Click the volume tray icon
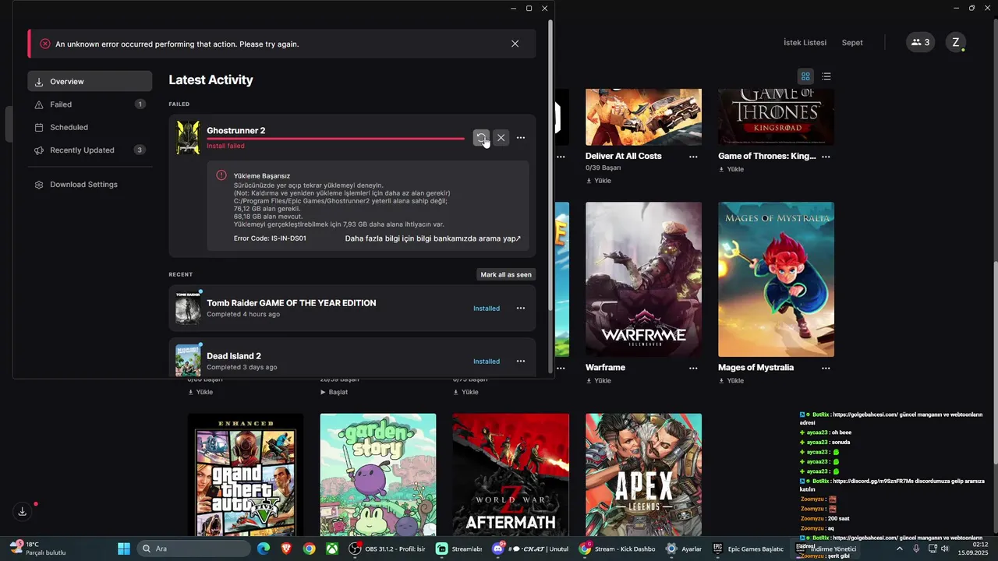The image size is (998, 561). click(x=945, y=549)
